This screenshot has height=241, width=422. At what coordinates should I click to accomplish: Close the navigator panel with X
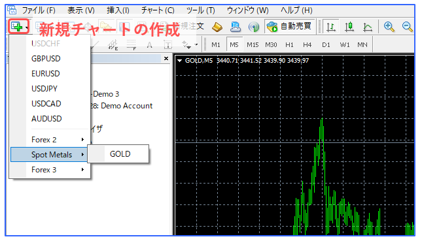click(166, 58)
